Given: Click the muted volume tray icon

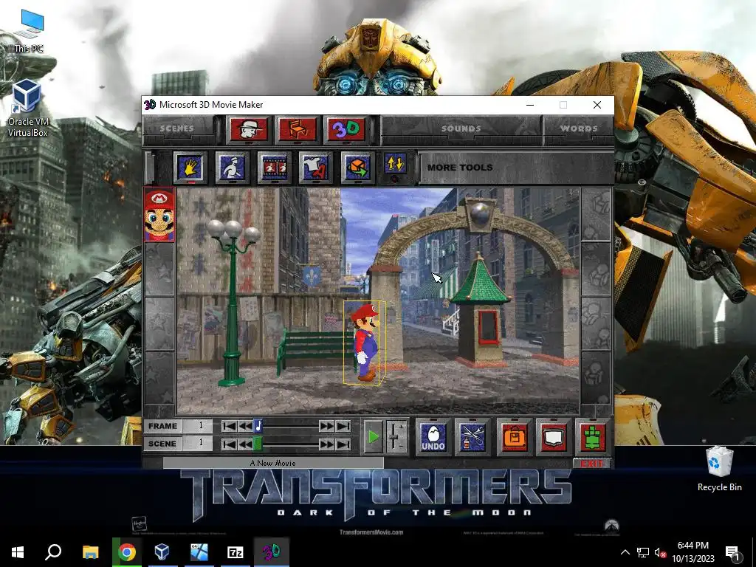Looking at the screenshot, I should (660, 552).
